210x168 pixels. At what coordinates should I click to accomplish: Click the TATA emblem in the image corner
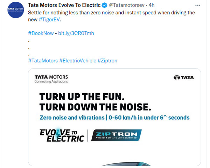point(183,78)
